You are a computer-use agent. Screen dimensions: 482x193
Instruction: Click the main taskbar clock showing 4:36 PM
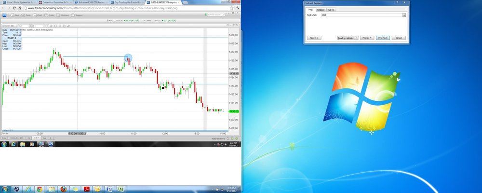[231, 189]
